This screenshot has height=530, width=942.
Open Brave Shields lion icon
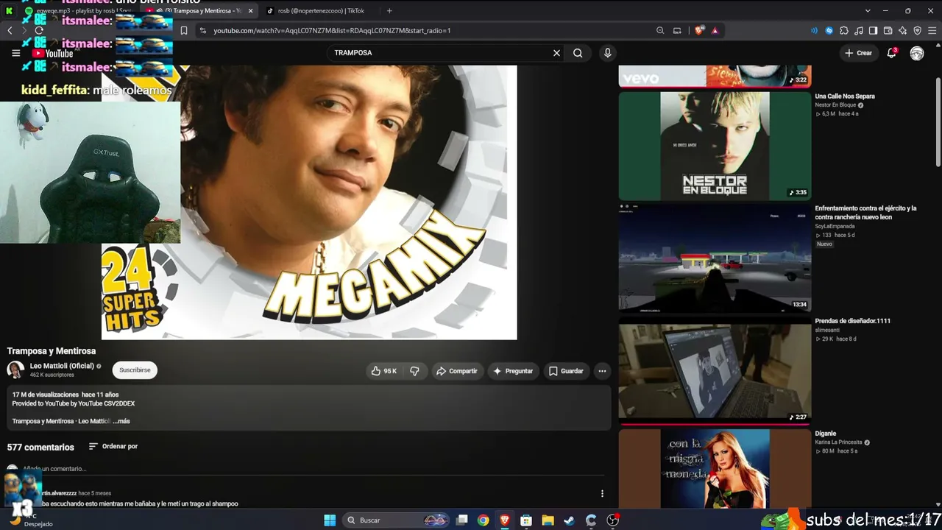[x=698, y=31]
